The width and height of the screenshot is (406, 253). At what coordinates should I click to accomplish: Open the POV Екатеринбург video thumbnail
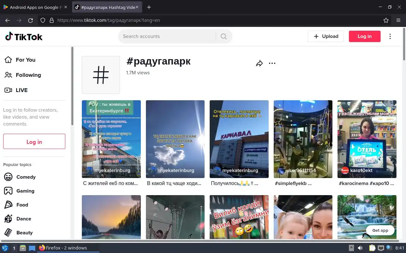111,139
